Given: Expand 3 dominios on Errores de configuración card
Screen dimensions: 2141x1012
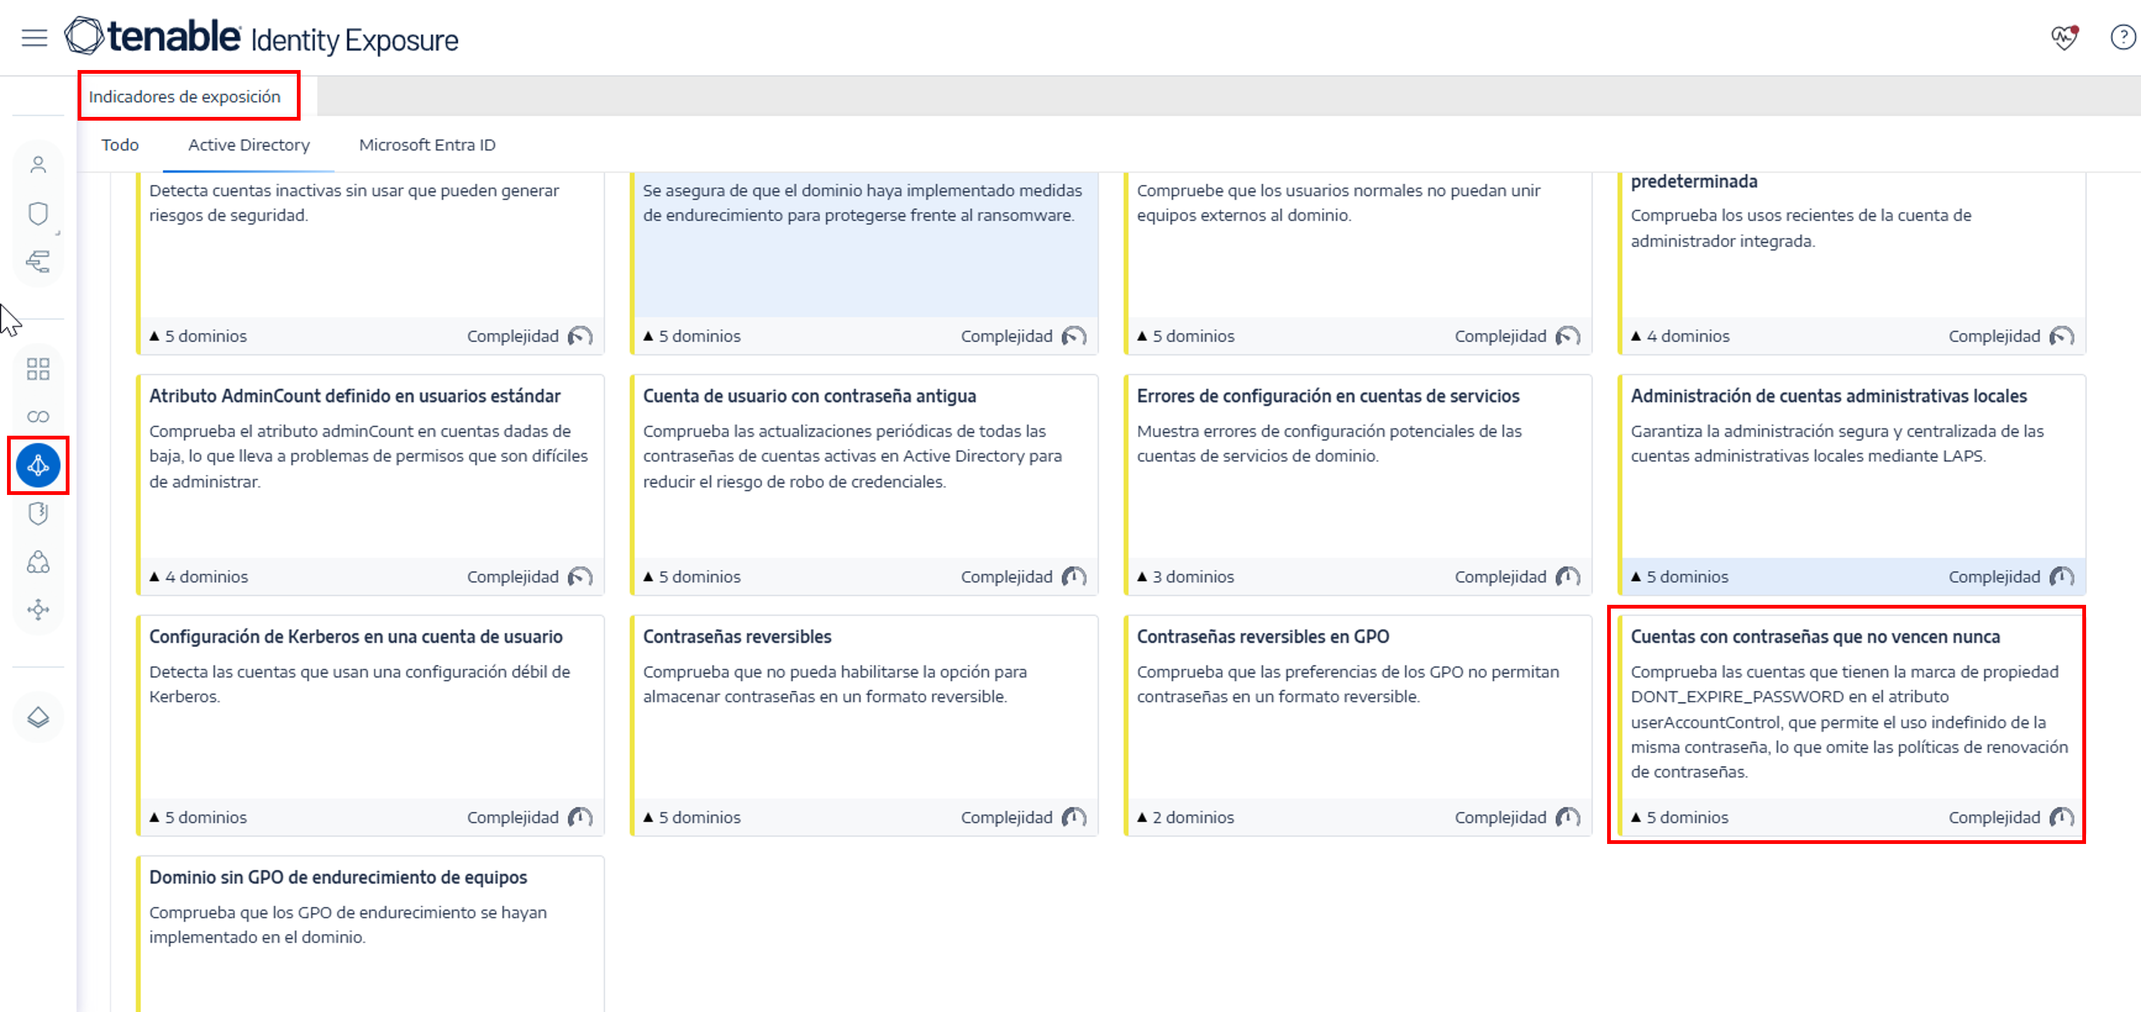Looking at the screenshot, I should point(1185,577).
